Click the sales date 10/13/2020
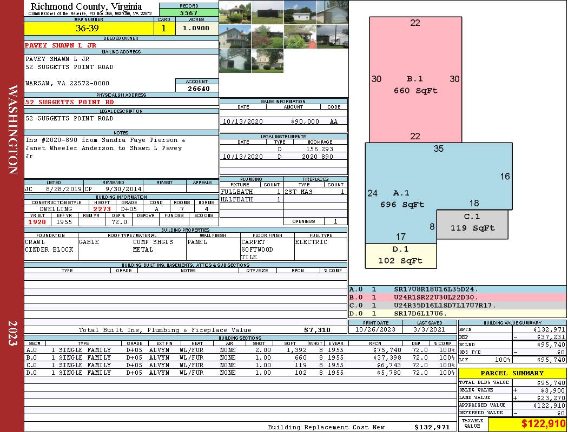This screenshot has width=568, height=432. pyautogui.click(x=243, y=122)
